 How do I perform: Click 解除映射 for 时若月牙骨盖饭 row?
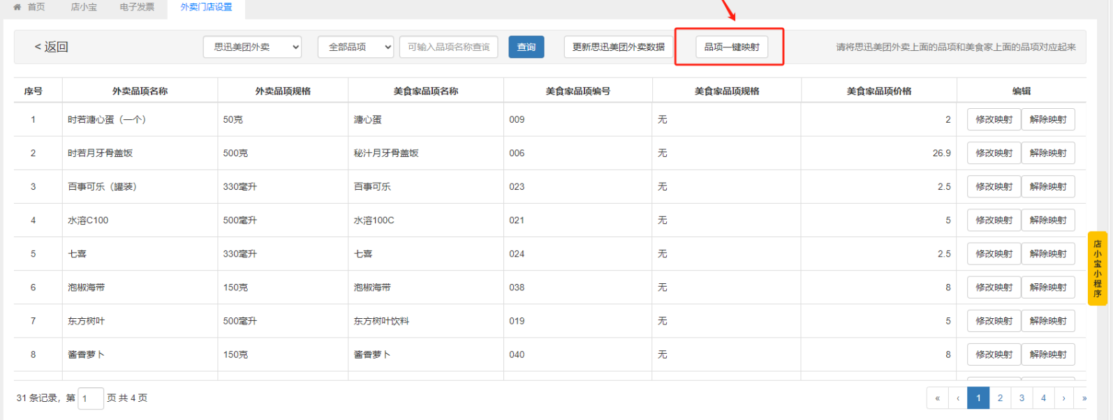(1048, 153)
